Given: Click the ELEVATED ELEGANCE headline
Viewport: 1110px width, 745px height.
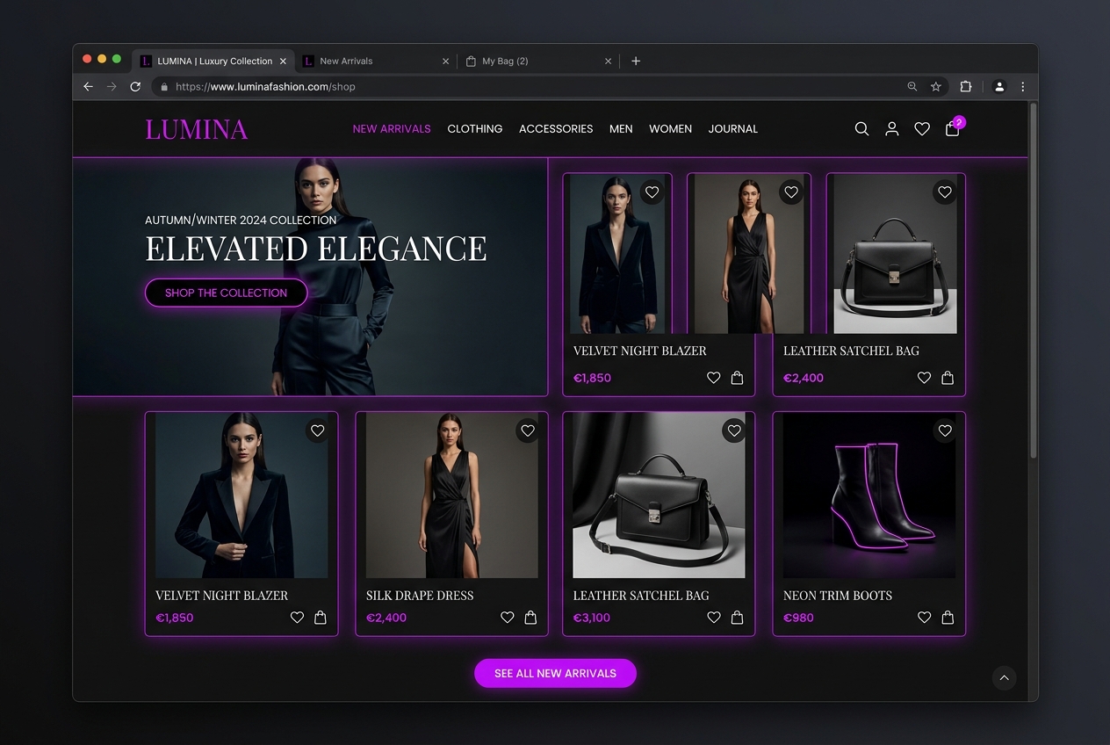Looking at the screenshot, I should (316, 249).
